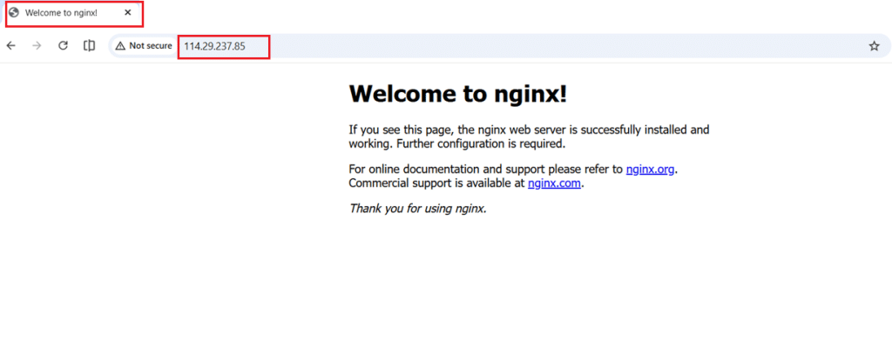Close the Welcome to nginx! tab
The width and height of the screenshot is (892, 346).
pyautogui.click(x=128, y=12)
